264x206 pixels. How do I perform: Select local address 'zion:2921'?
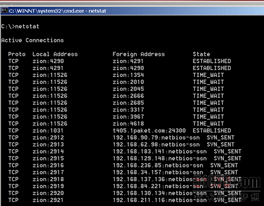[48, 200]
